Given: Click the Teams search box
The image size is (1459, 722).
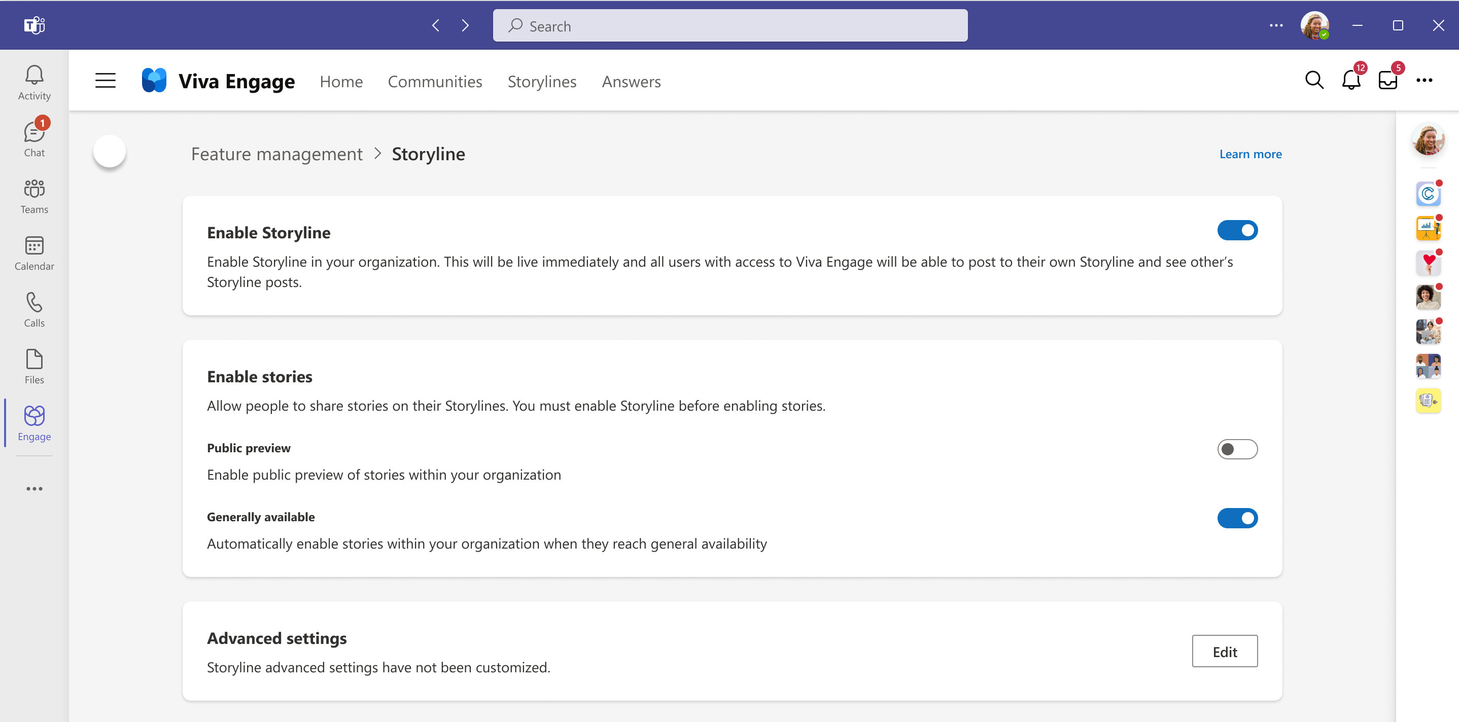Looking at the screenshot, I should [730, 25].
